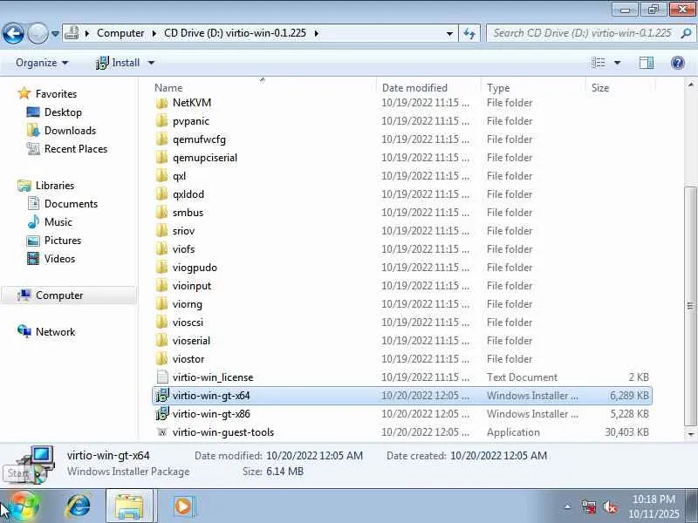Open the address bar history dropdown
This screenshot has width=698, height=523.
(449, 33)
